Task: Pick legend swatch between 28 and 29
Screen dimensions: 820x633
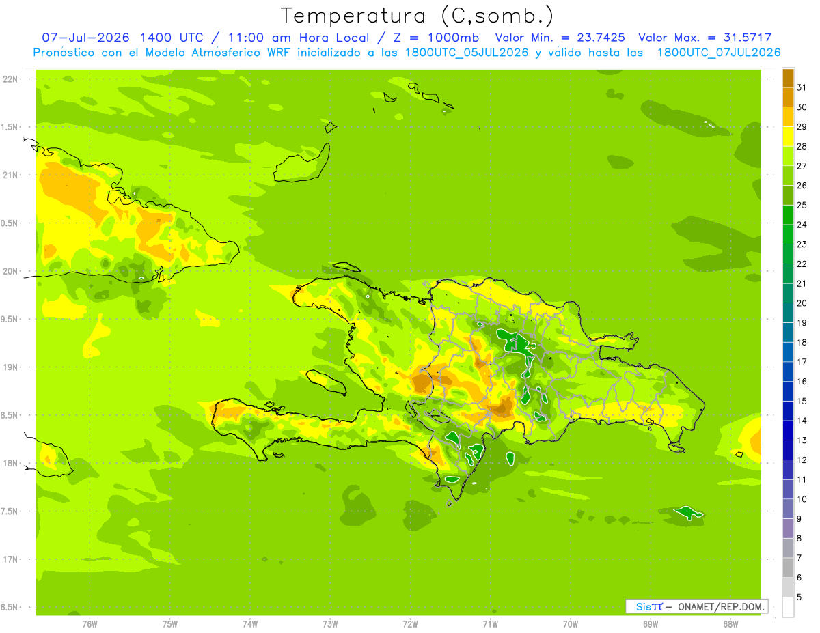Action: (788, 137)
